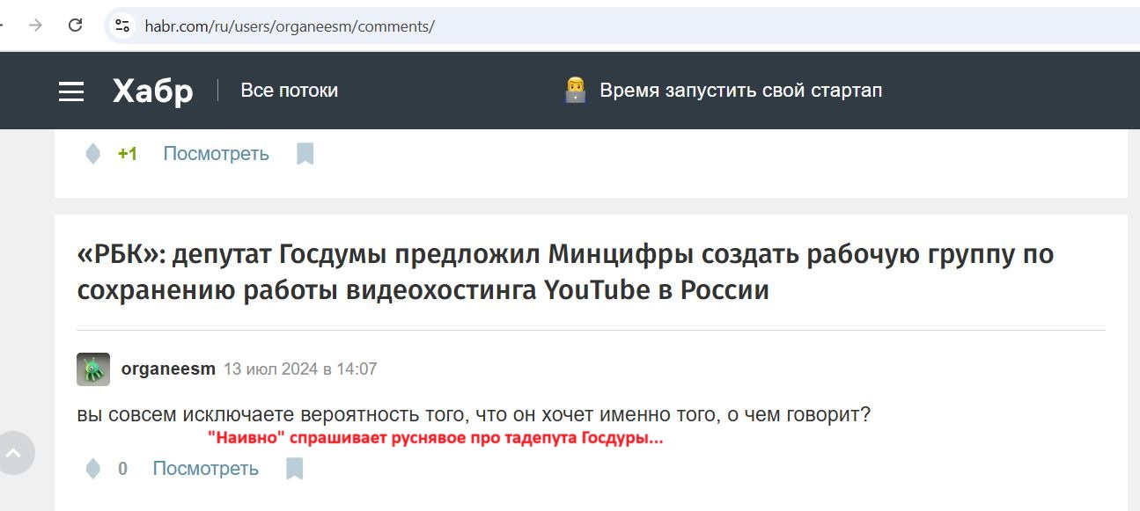Reload the page with browser refresh button
1140x511 pixels.
76,26
